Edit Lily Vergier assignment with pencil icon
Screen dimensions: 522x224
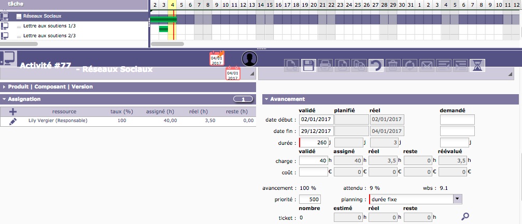(x=13, y=121)
